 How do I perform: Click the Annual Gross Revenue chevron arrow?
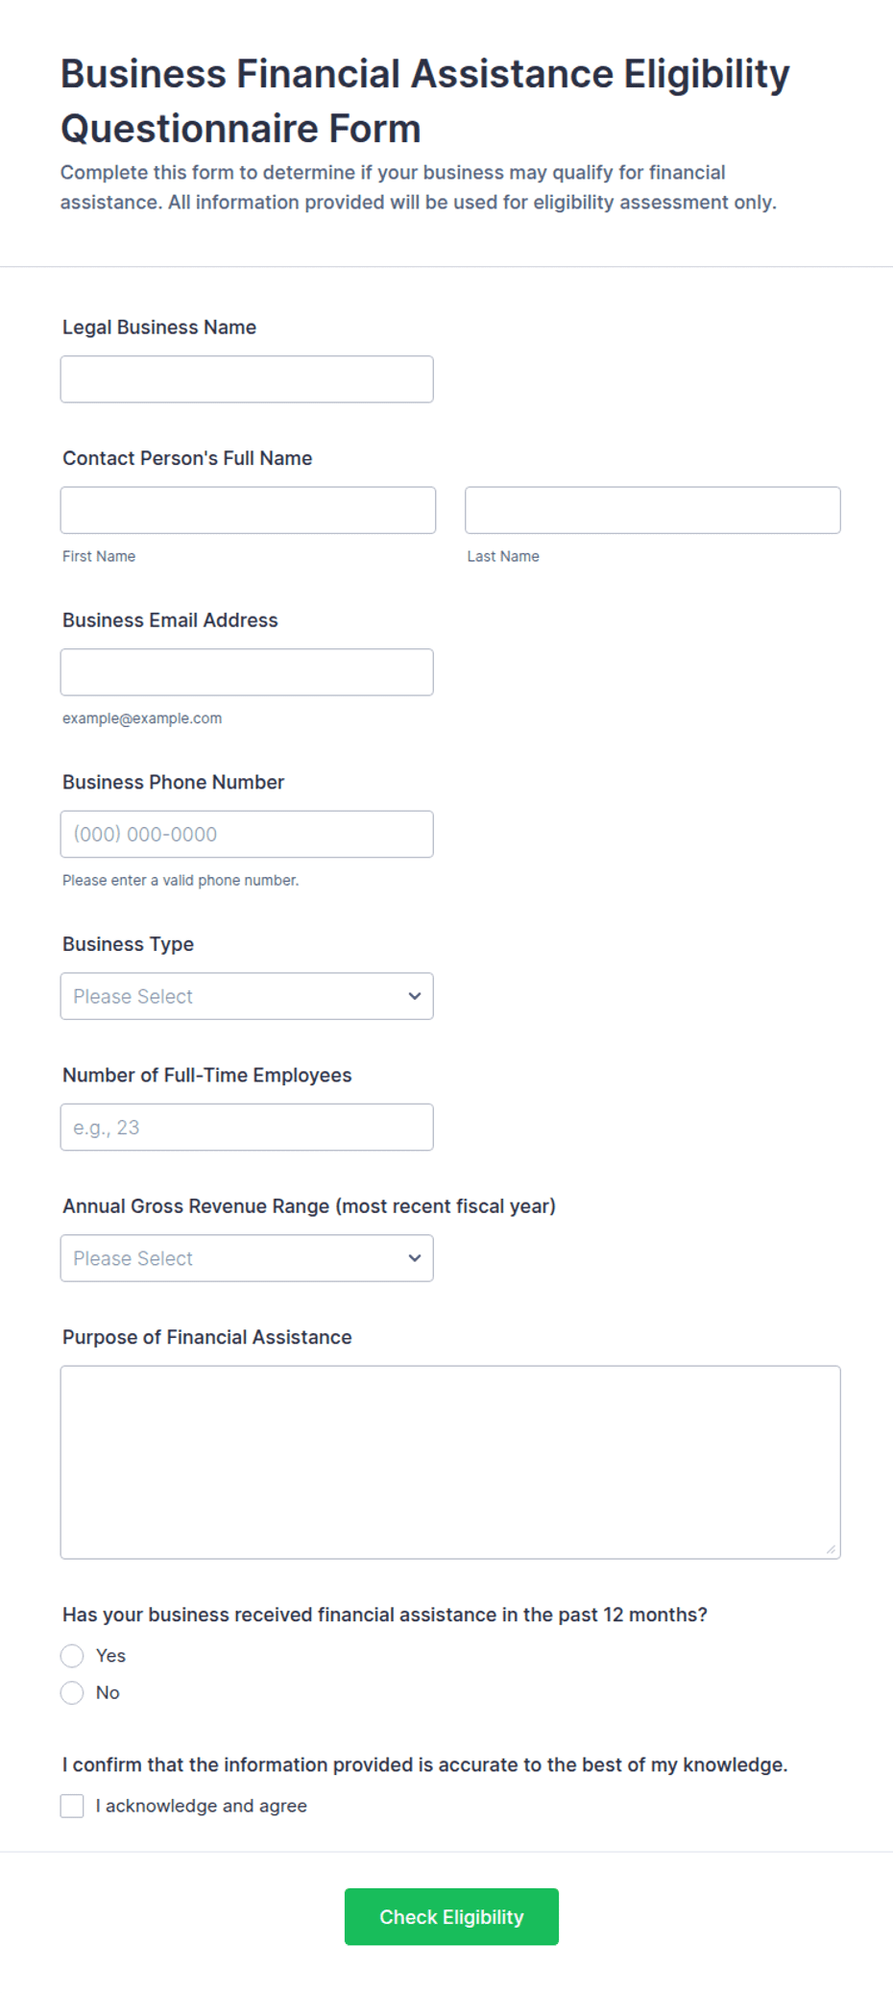coord(415,1258)
